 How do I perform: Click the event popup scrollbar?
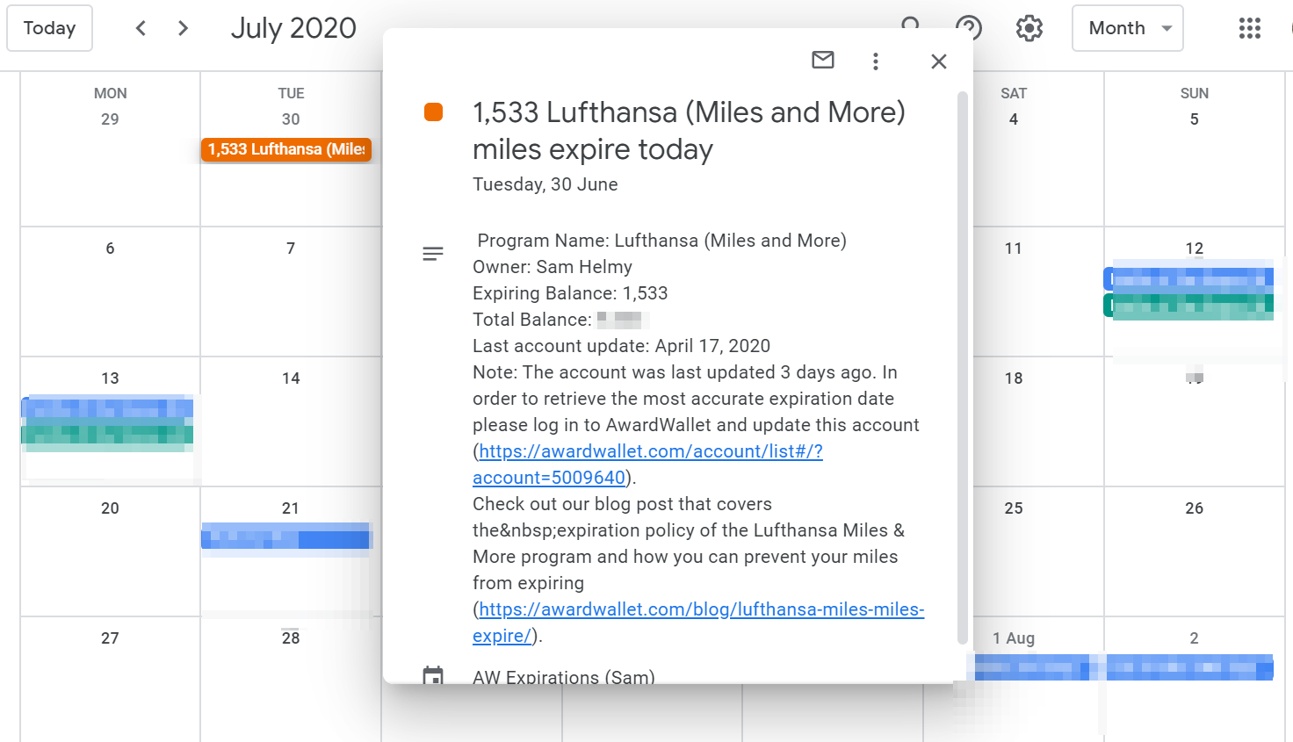pyautogui.click(x=963, y=369)
